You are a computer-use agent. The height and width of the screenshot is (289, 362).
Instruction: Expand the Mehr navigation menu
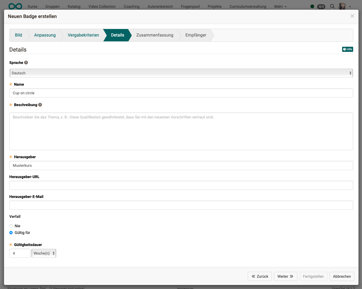click(280, 6)
